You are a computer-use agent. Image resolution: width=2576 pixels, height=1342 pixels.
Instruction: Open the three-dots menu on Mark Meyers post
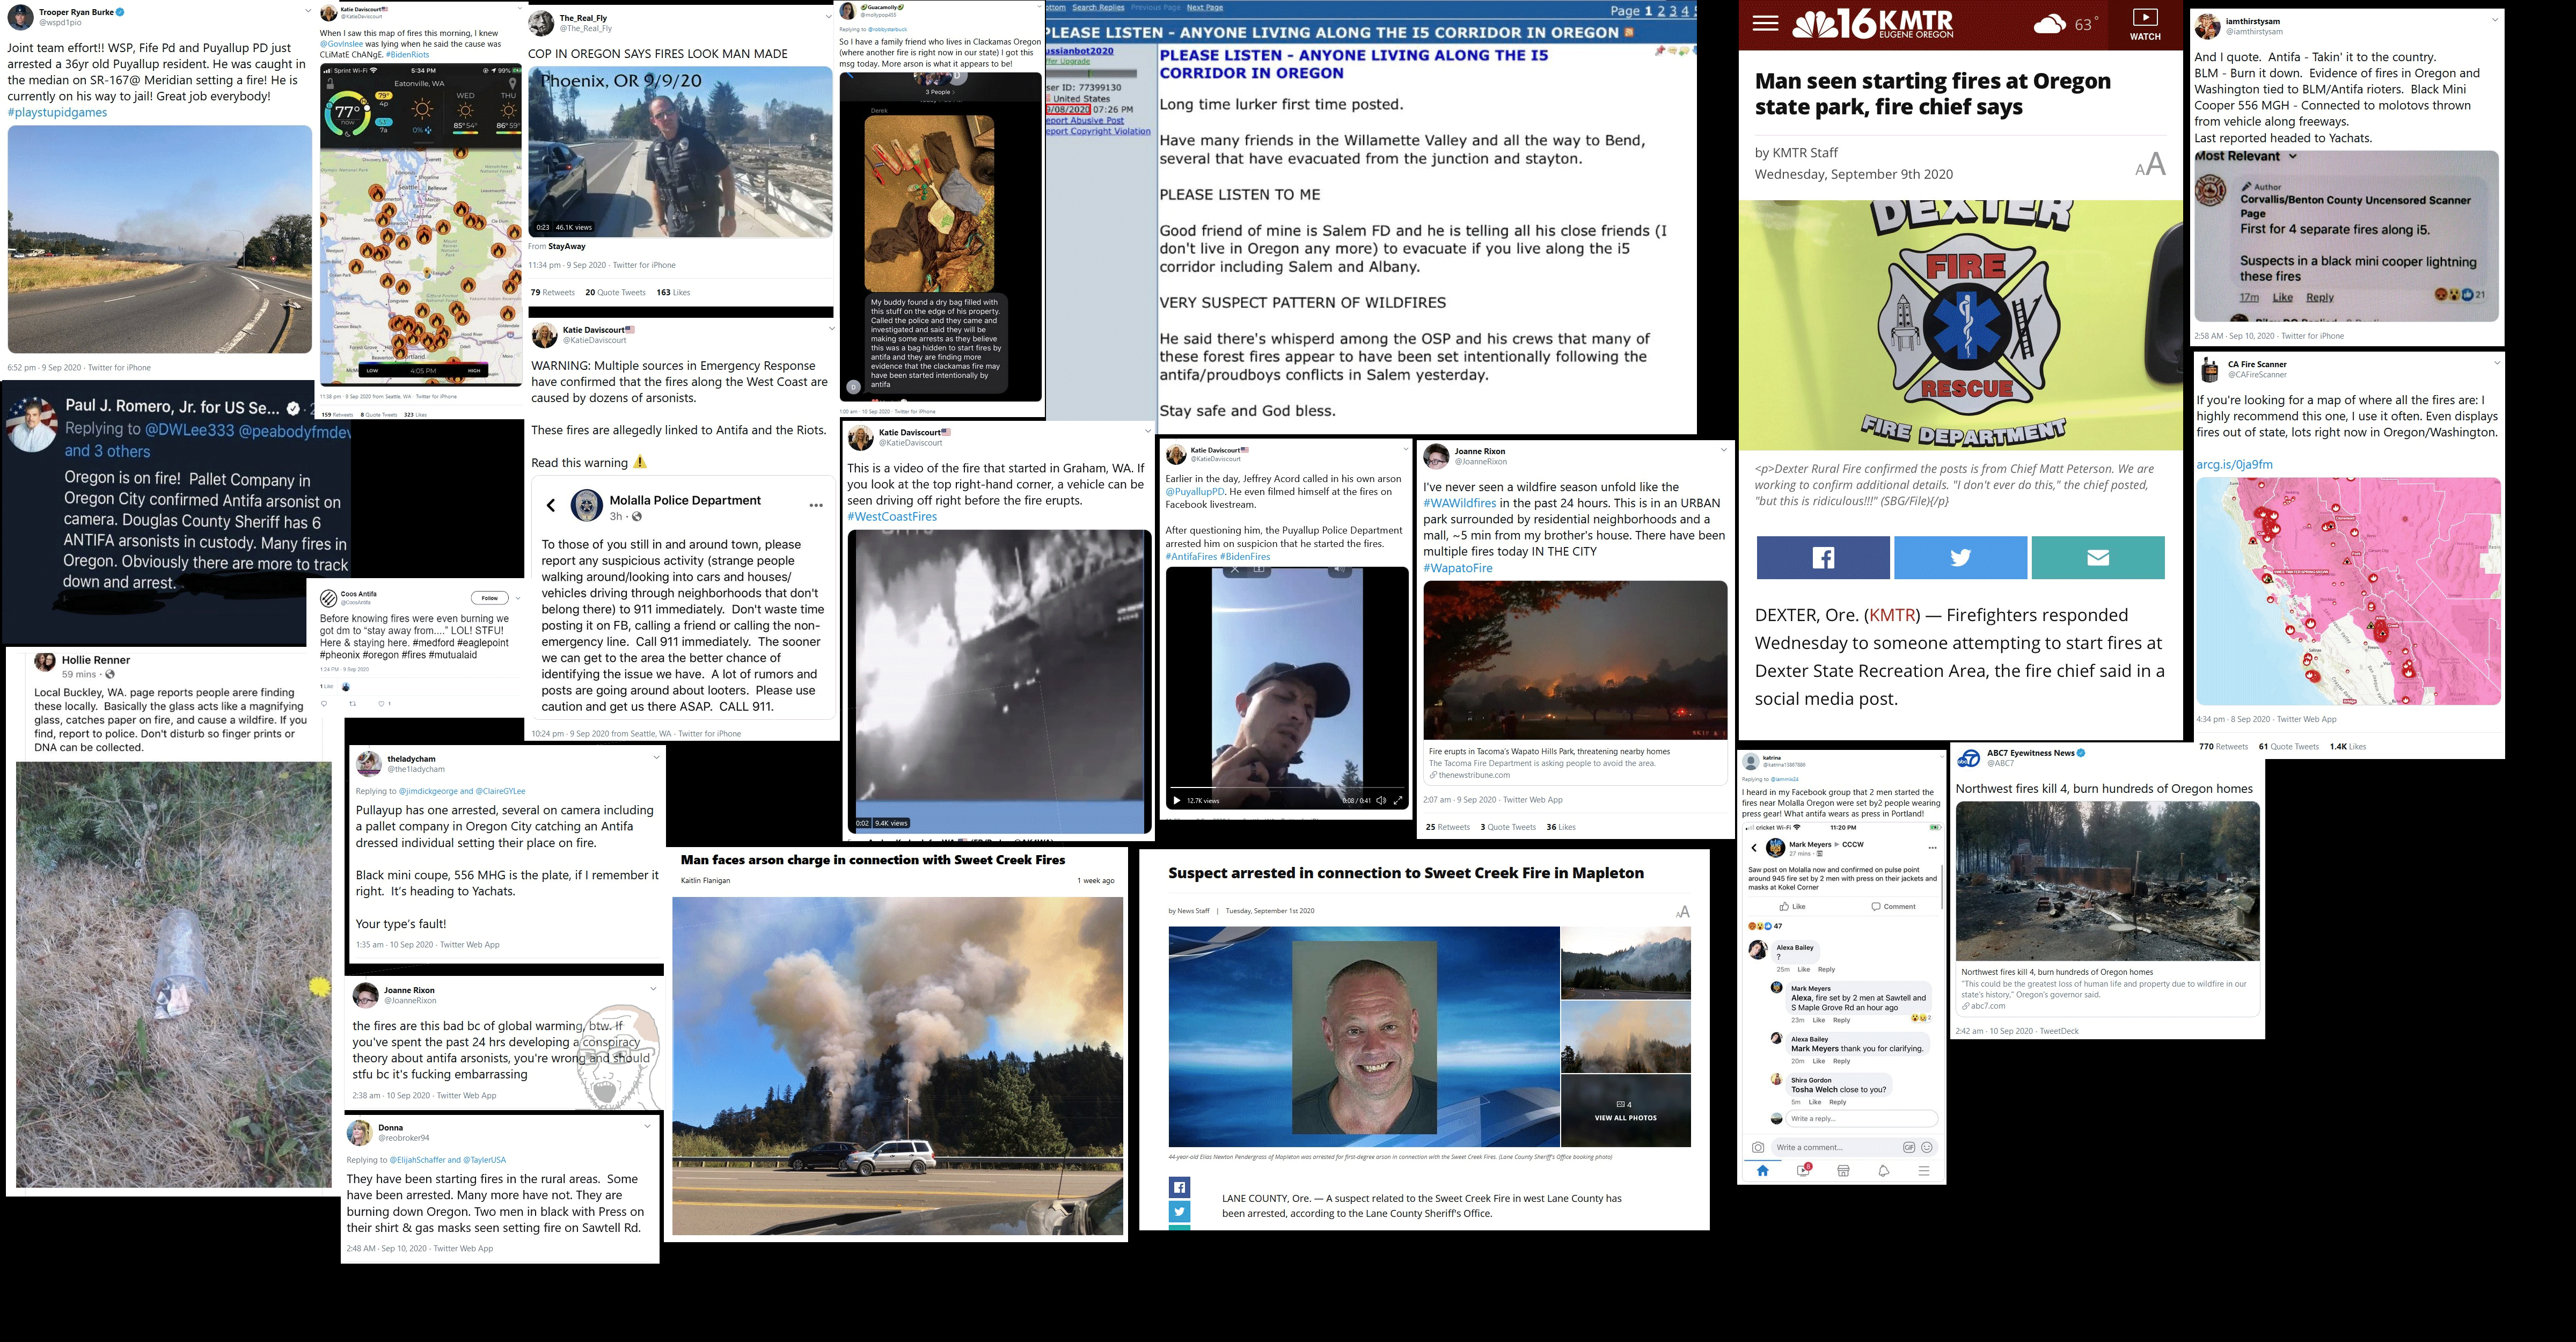click(x=1932, y=848)
